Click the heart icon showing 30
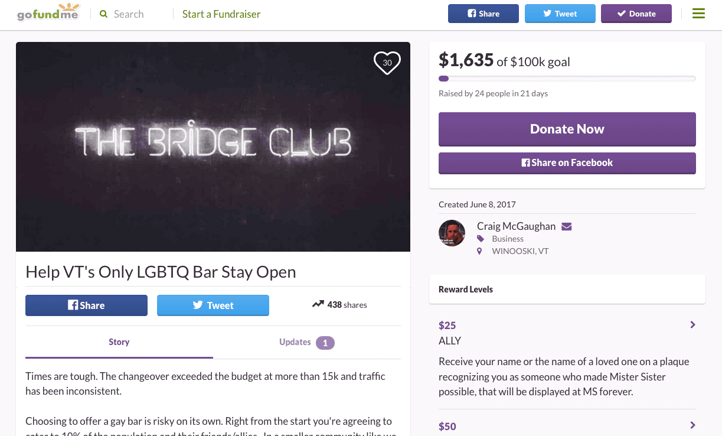 point(387,63)
